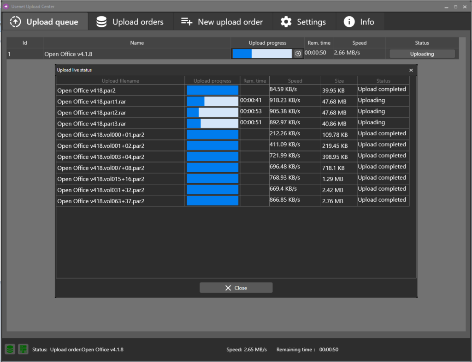The height and width of the screenshot is (362, 472).
Task: Click the Usenet Upload Center app icon
Action: (x=6, y=6)
